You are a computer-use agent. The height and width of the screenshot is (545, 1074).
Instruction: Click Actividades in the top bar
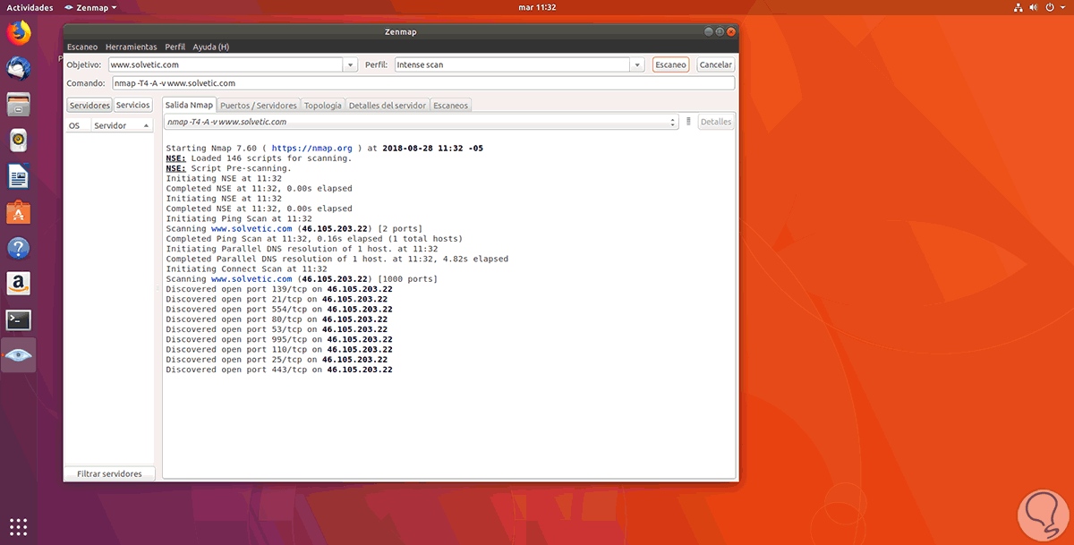[x=30, y=6]
